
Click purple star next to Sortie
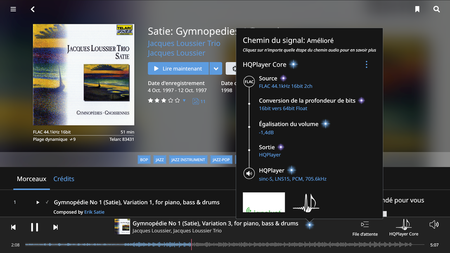(281, 147)
